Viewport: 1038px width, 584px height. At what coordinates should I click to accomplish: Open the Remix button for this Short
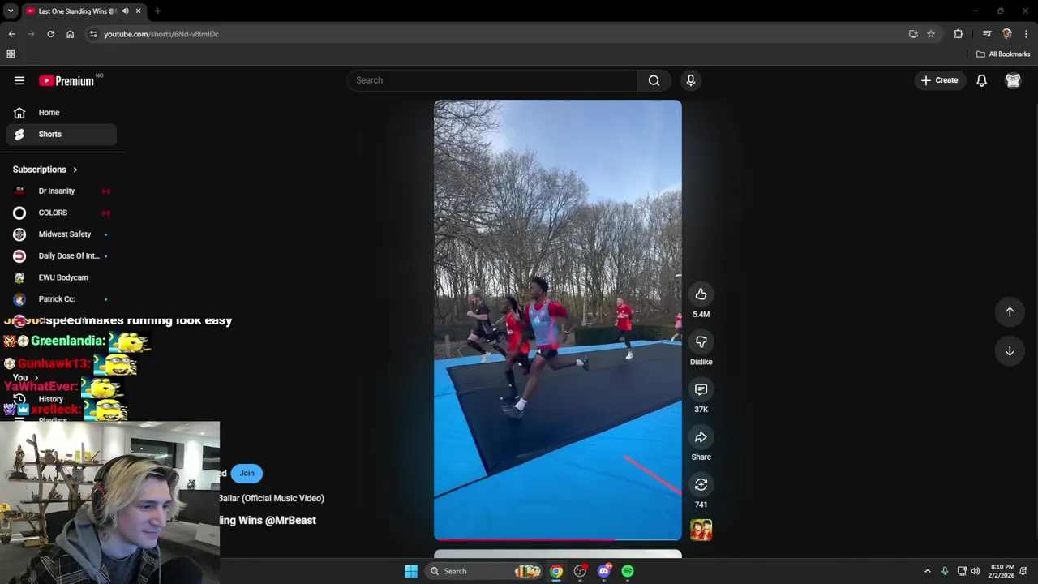coord(701,485)
